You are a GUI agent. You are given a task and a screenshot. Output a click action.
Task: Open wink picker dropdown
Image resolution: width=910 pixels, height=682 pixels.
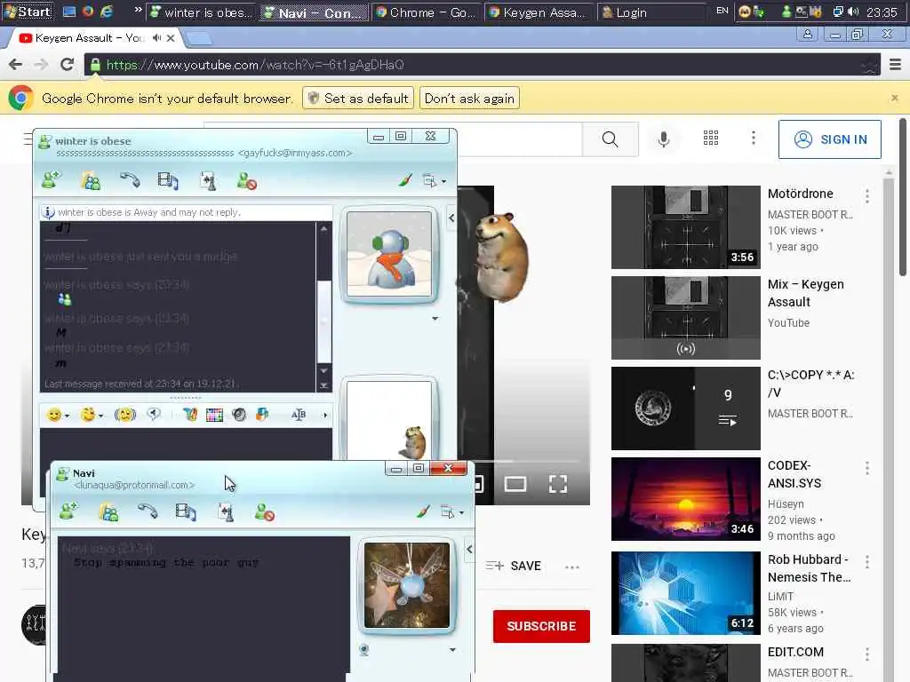(x=92, y=415)
